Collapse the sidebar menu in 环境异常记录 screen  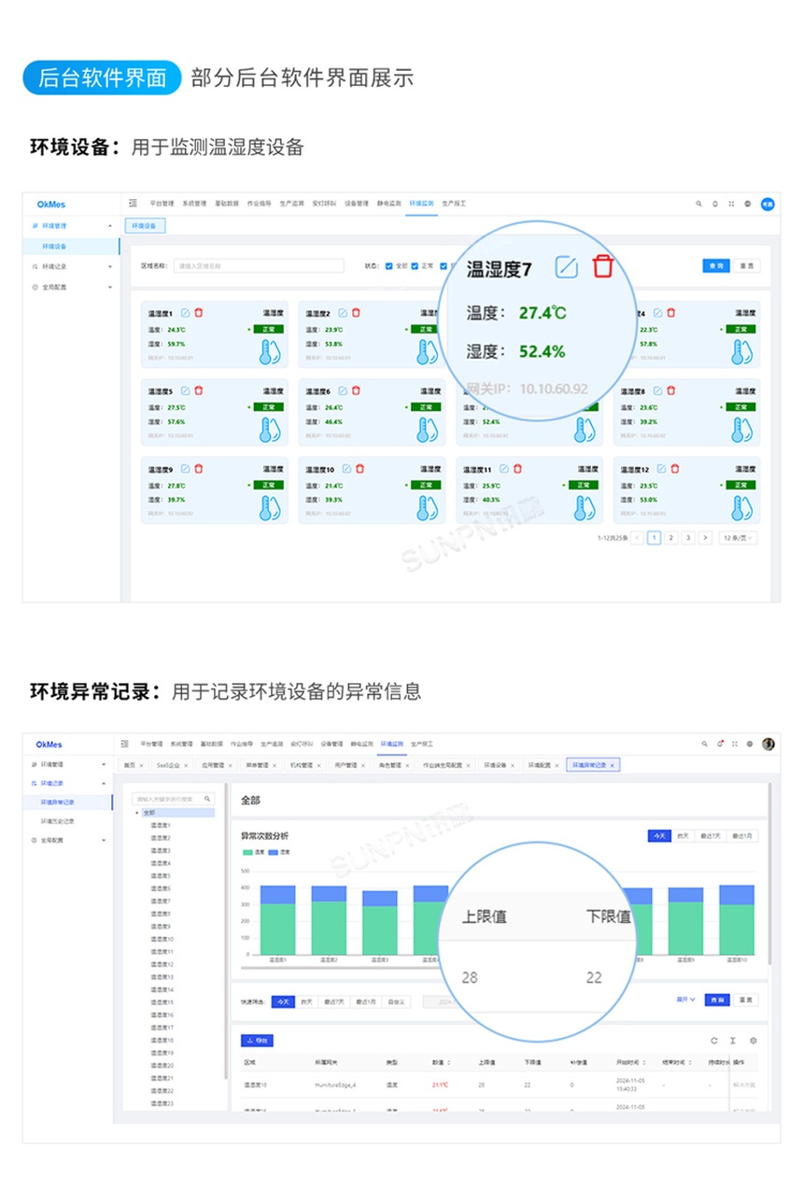click(x=123, y=744)
